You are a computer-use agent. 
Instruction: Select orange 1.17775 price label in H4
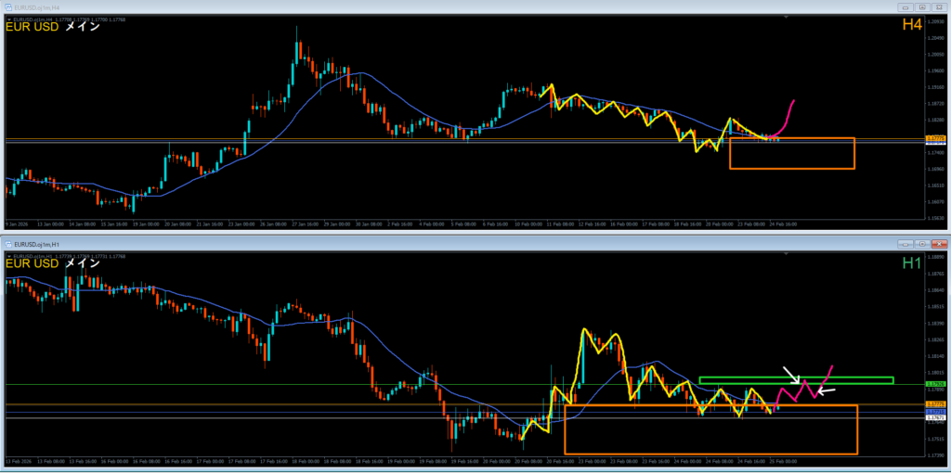tap(934, 139)
